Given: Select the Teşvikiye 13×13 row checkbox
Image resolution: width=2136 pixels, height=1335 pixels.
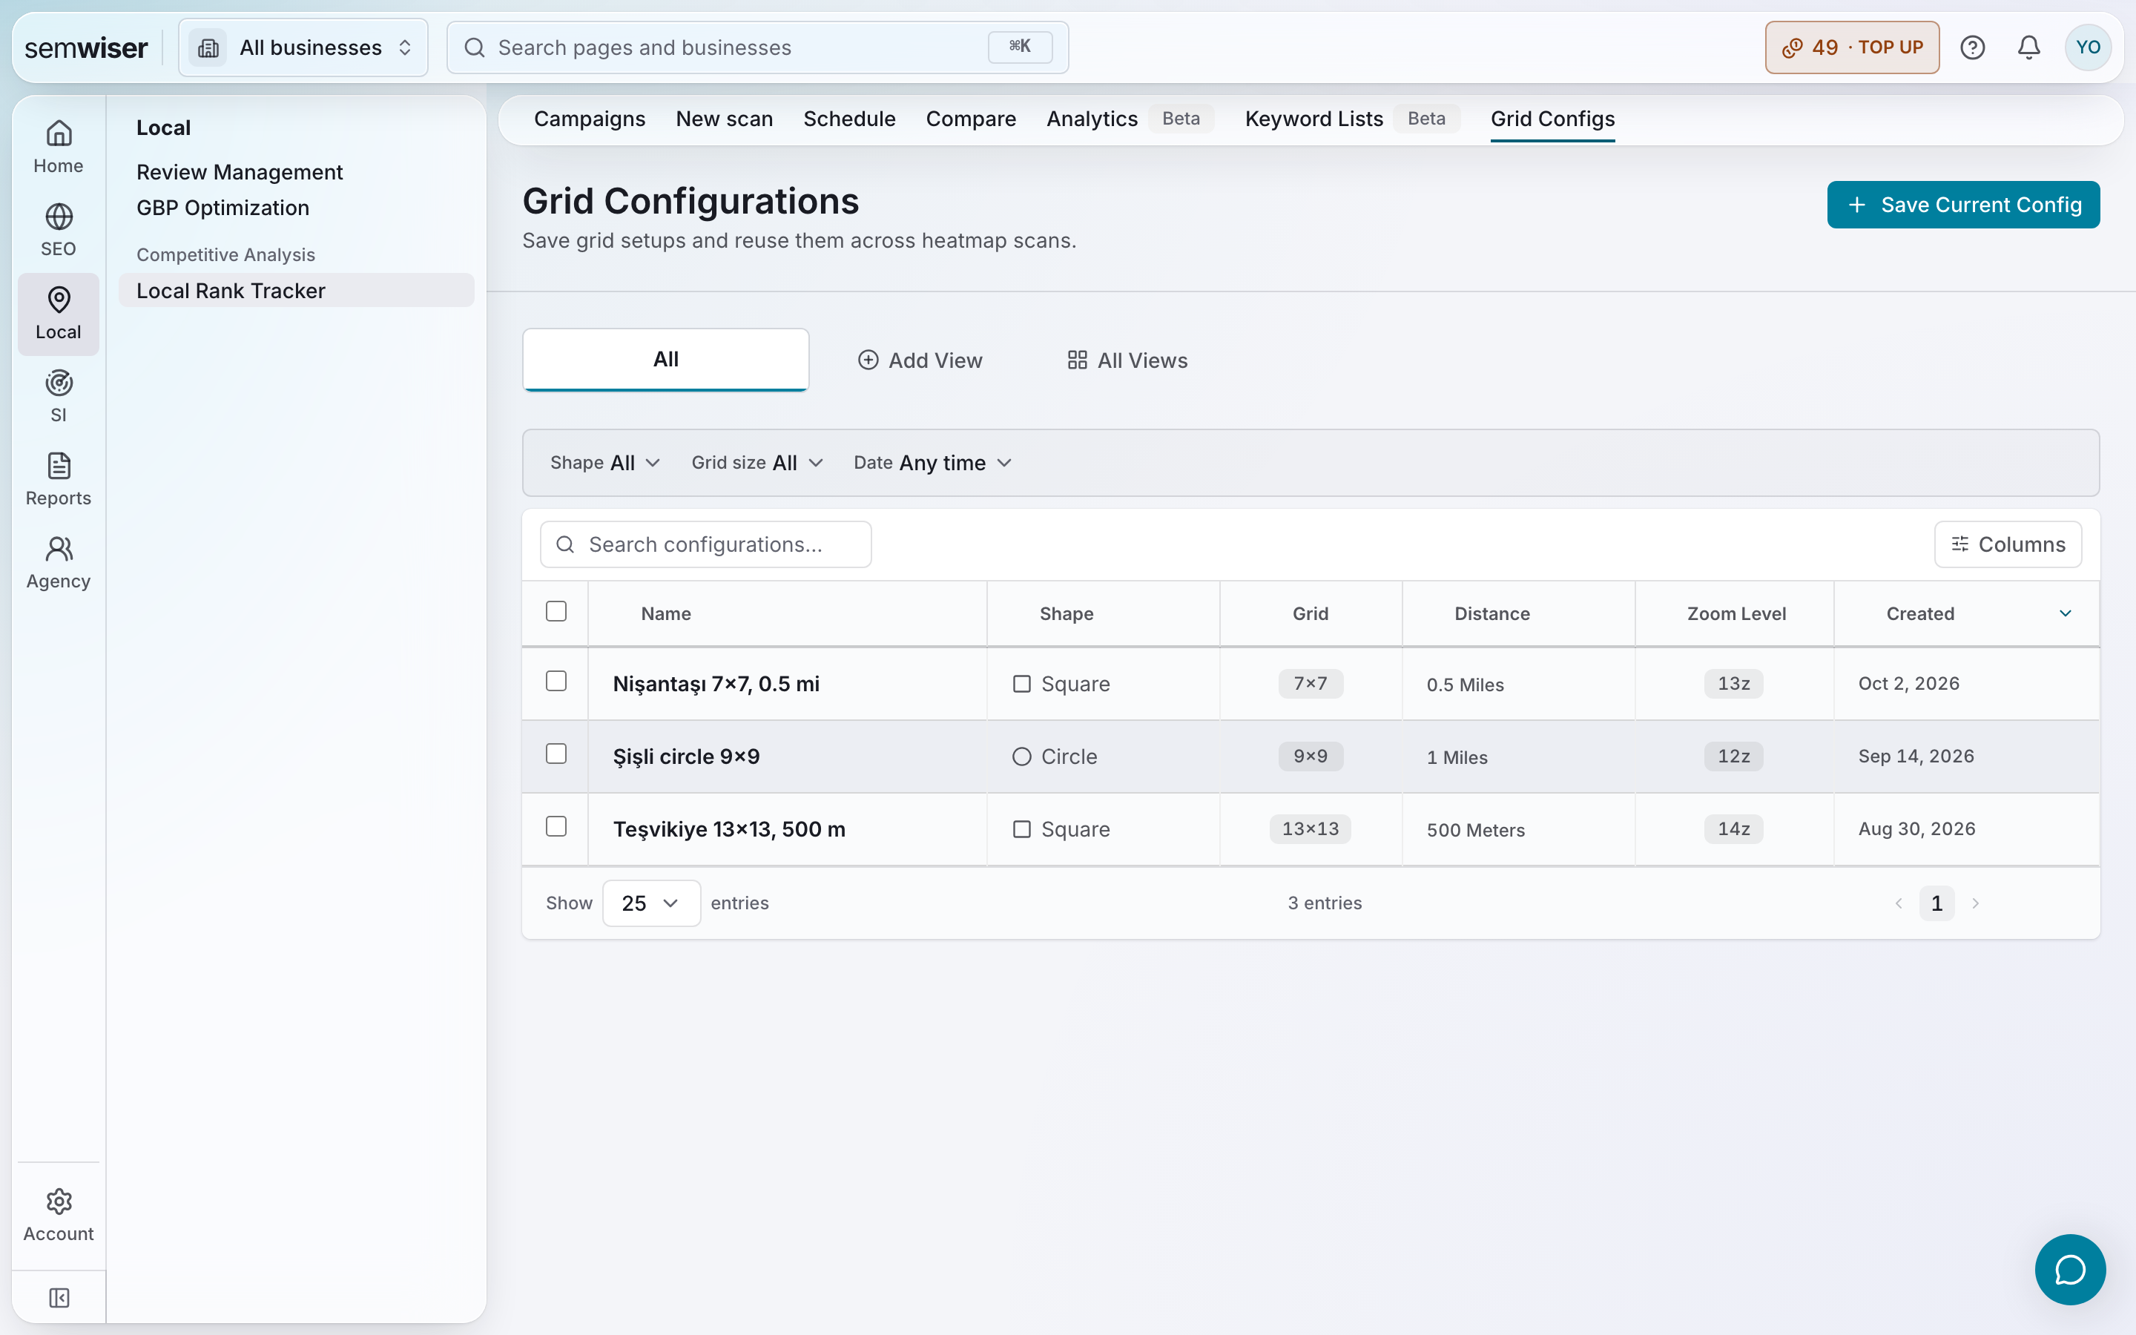Looking at the screenshot, I should (556, 826).
